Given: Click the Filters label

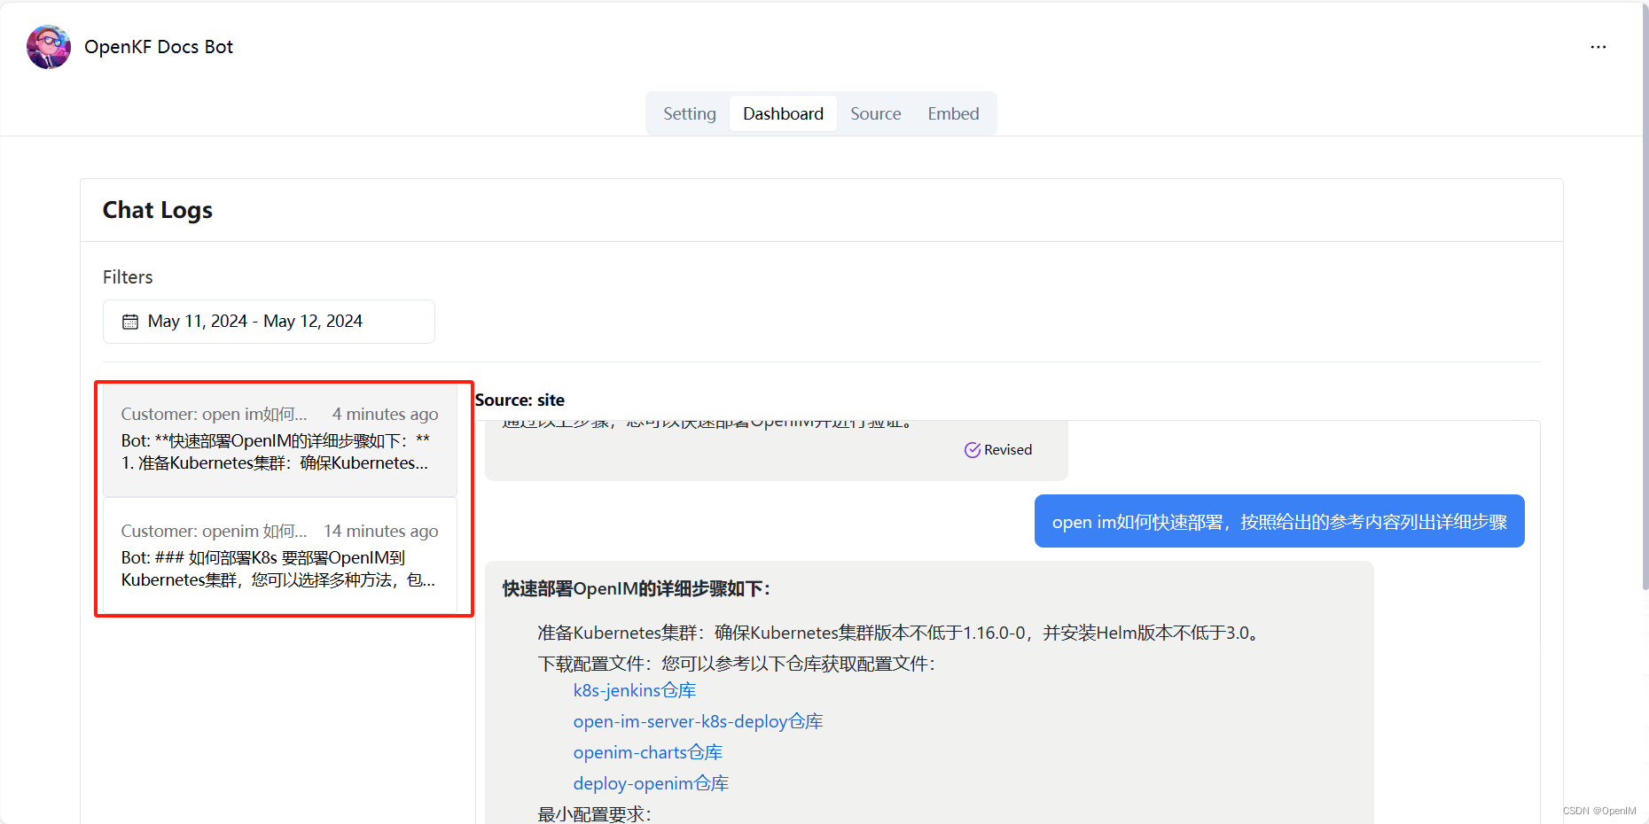Looking at the screenshot, I should coord(128,277).
